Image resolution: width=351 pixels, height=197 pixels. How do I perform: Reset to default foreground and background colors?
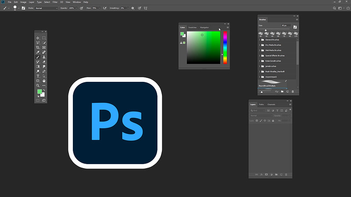[x=38, y=96]
